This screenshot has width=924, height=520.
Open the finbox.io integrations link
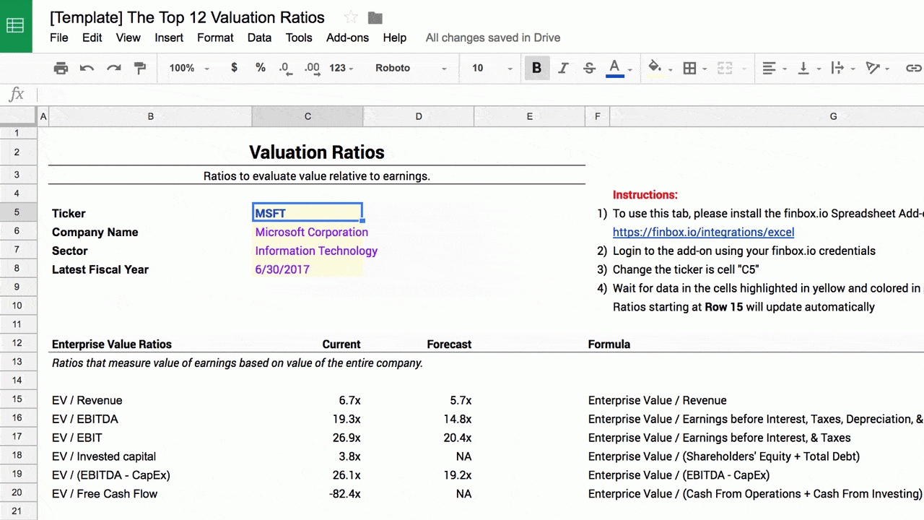click(x=703, y=232)
